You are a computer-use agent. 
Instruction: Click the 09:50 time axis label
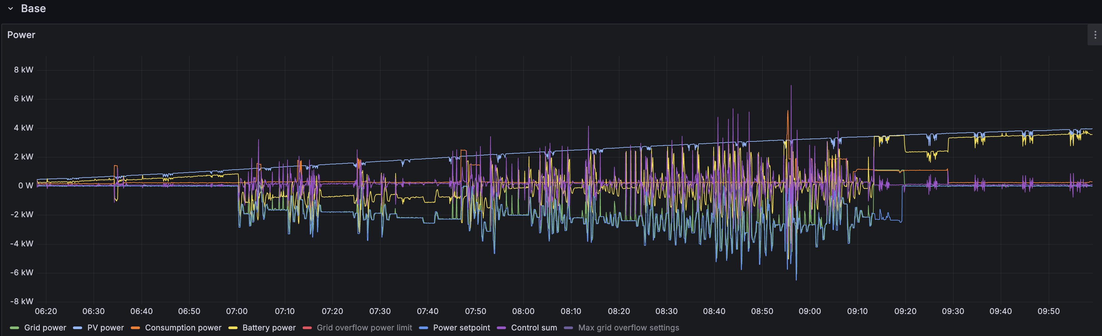coord(1048,312)
